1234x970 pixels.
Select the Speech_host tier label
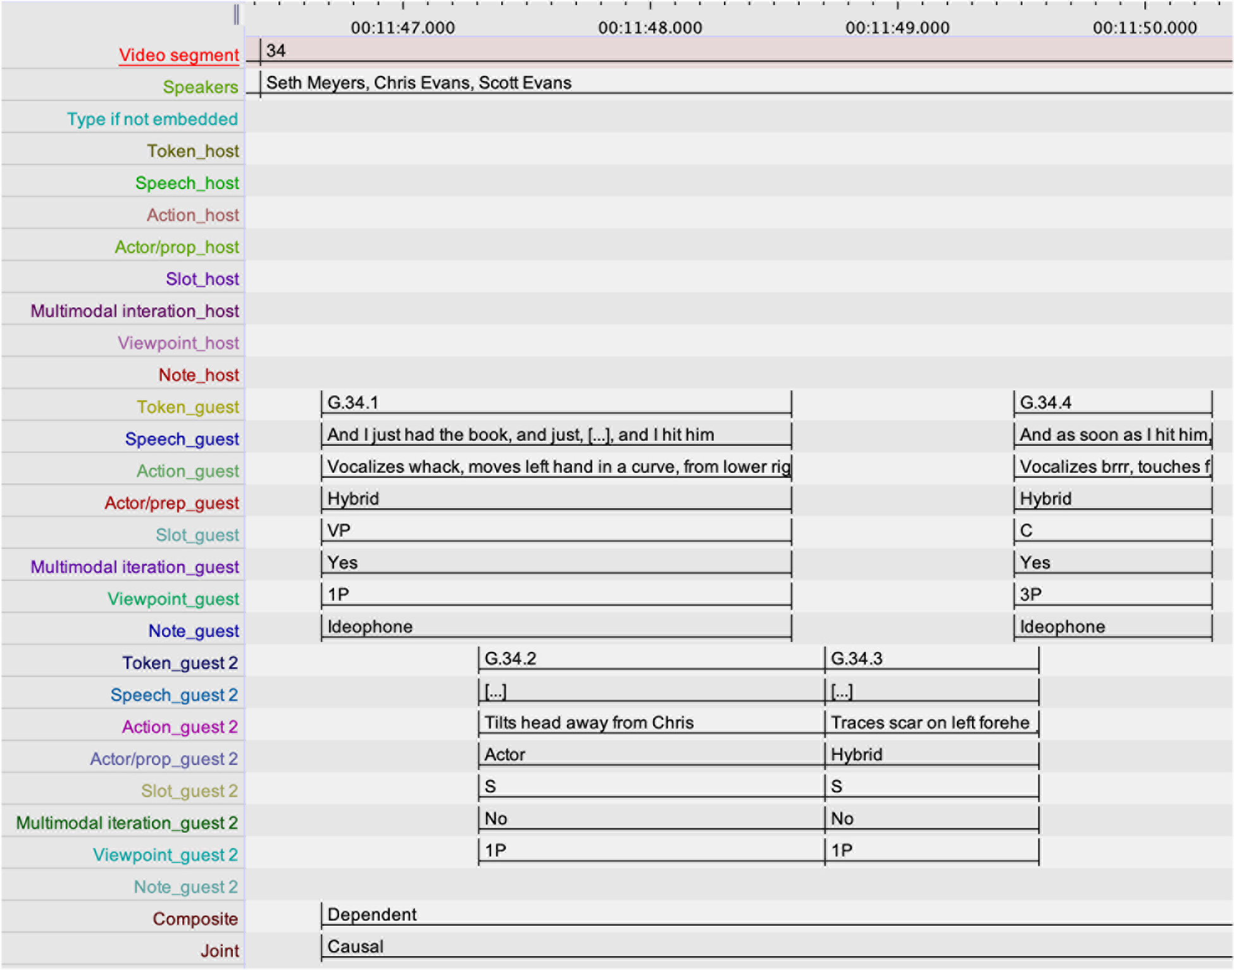point(187,183)
